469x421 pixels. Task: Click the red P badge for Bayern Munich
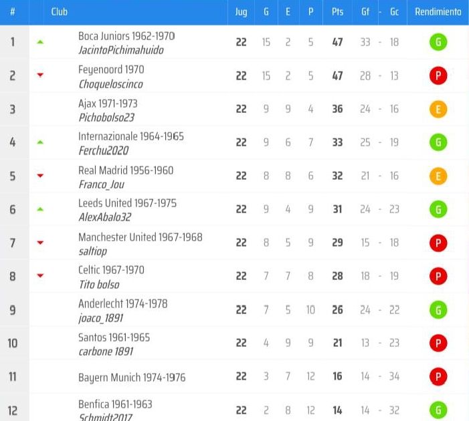point(438,376)
